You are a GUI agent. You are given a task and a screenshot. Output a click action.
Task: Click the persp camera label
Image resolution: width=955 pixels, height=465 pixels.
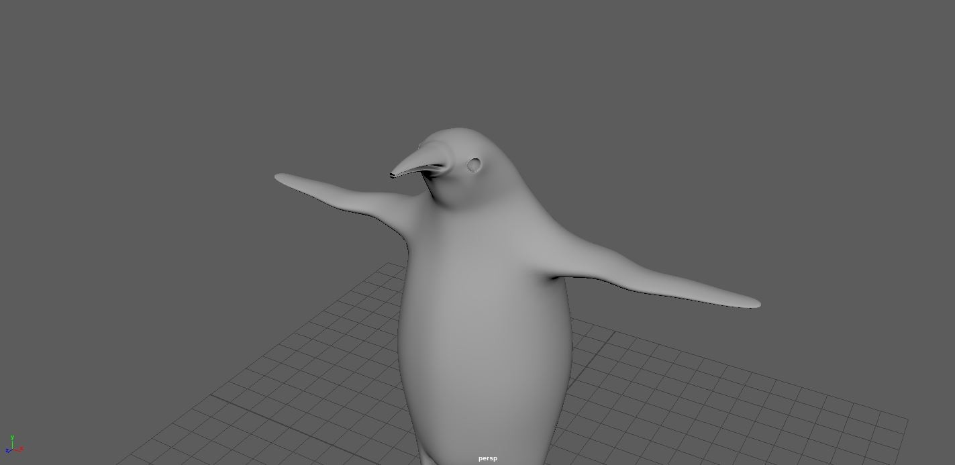tap(487, 458)
